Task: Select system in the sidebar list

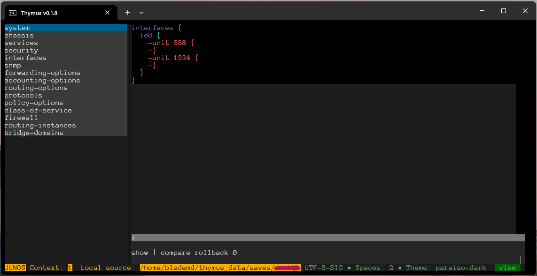Action: pyautogui.click(x=66, y=28)
